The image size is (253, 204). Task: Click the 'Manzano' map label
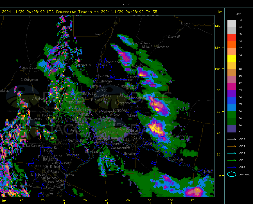point(26,186)
